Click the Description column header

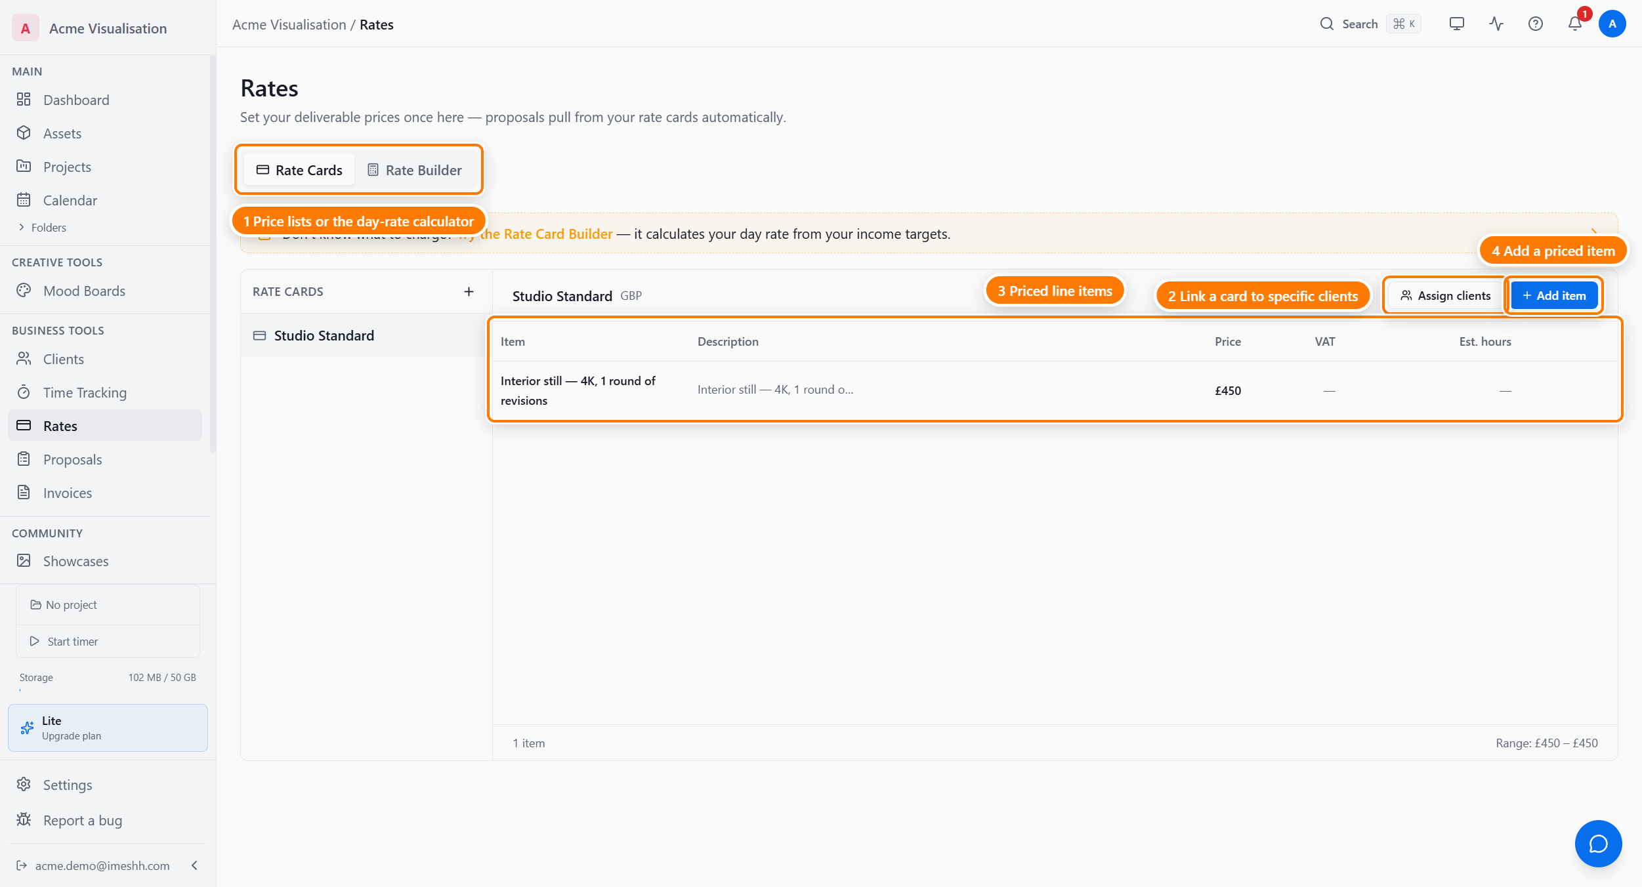click(x=728, y=342)
